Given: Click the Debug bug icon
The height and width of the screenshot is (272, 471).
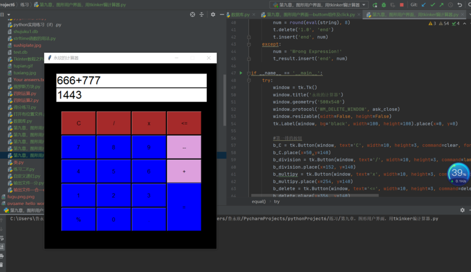Looking at the screenshot, I should (384, 5).
